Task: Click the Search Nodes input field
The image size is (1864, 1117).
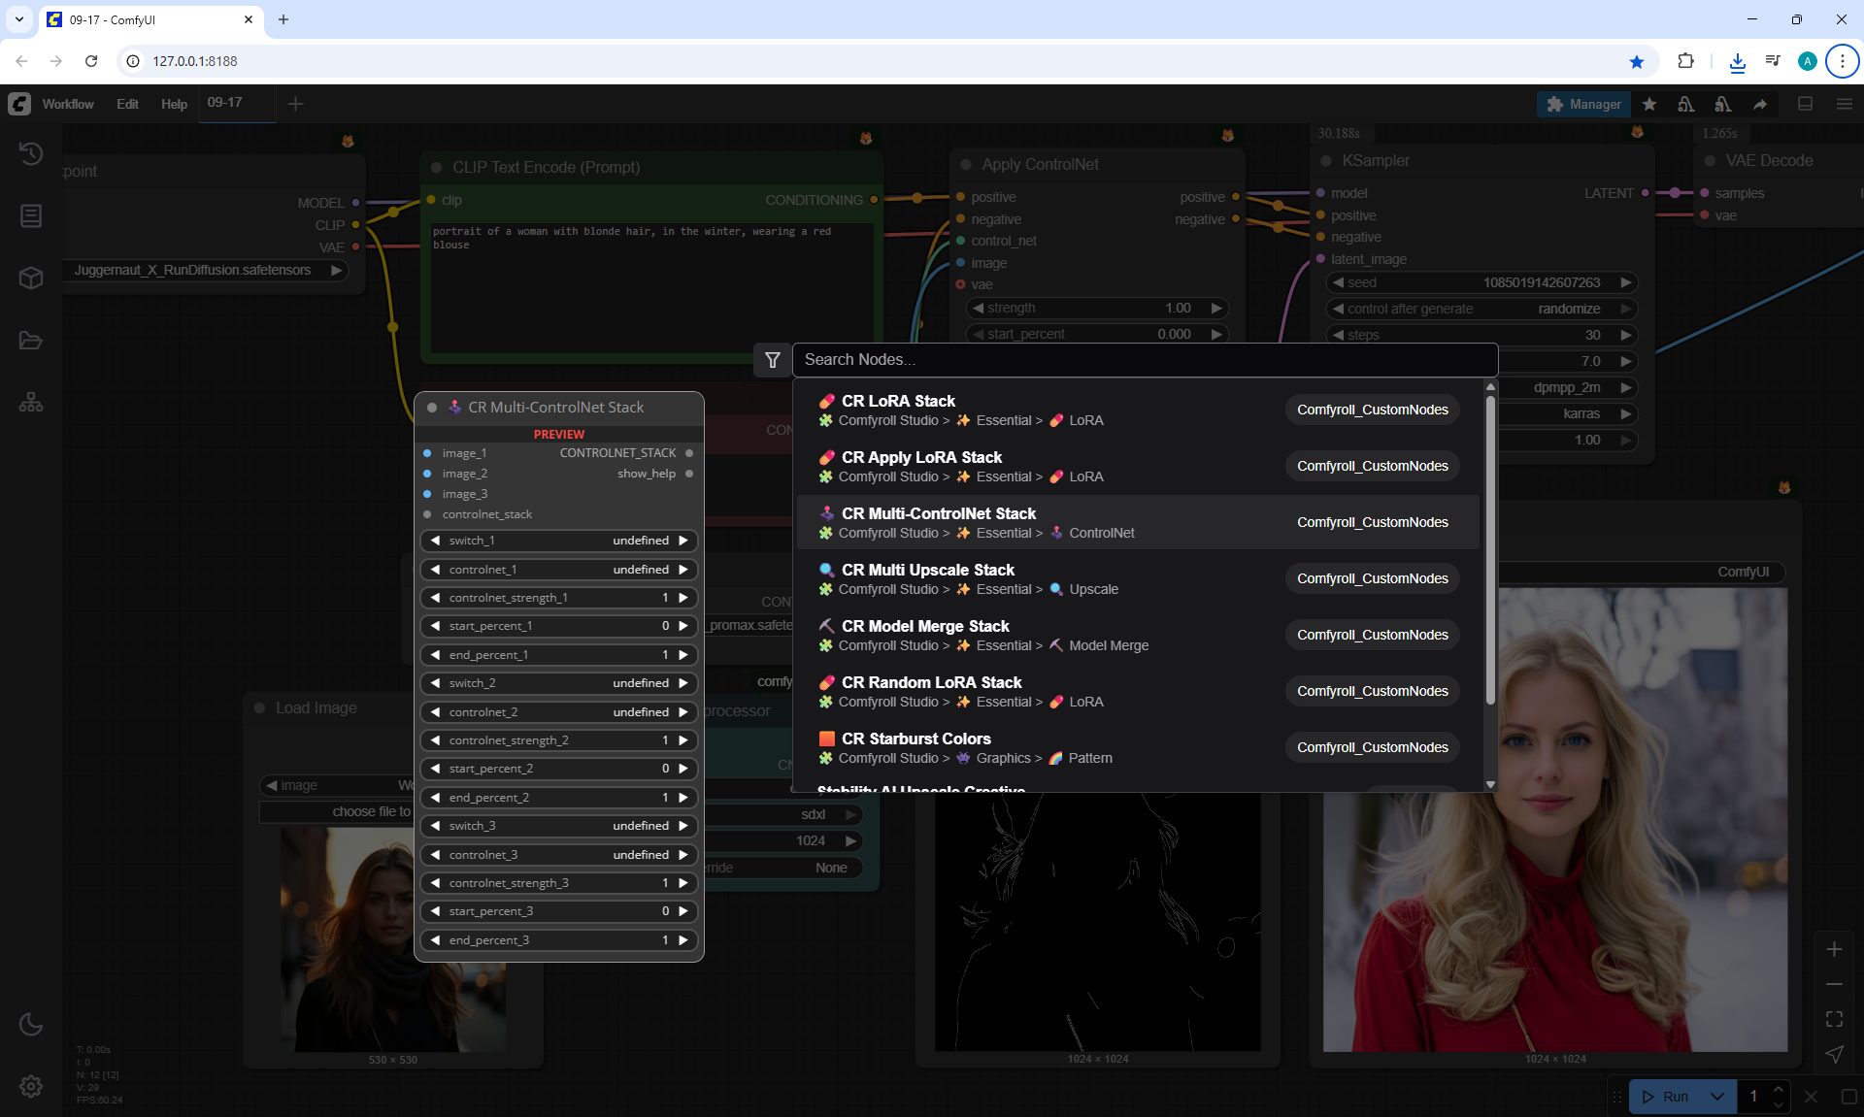Action: click(x=1144, y=360)
